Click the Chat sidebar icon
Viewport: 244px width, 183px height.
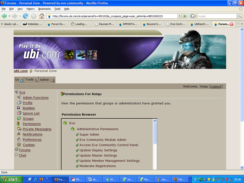[x=16, y=155]
